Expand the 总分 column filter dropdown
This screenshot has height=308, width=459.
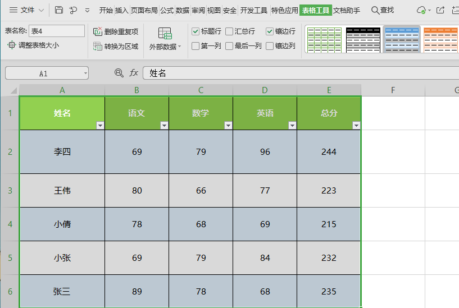click(356, 126)
